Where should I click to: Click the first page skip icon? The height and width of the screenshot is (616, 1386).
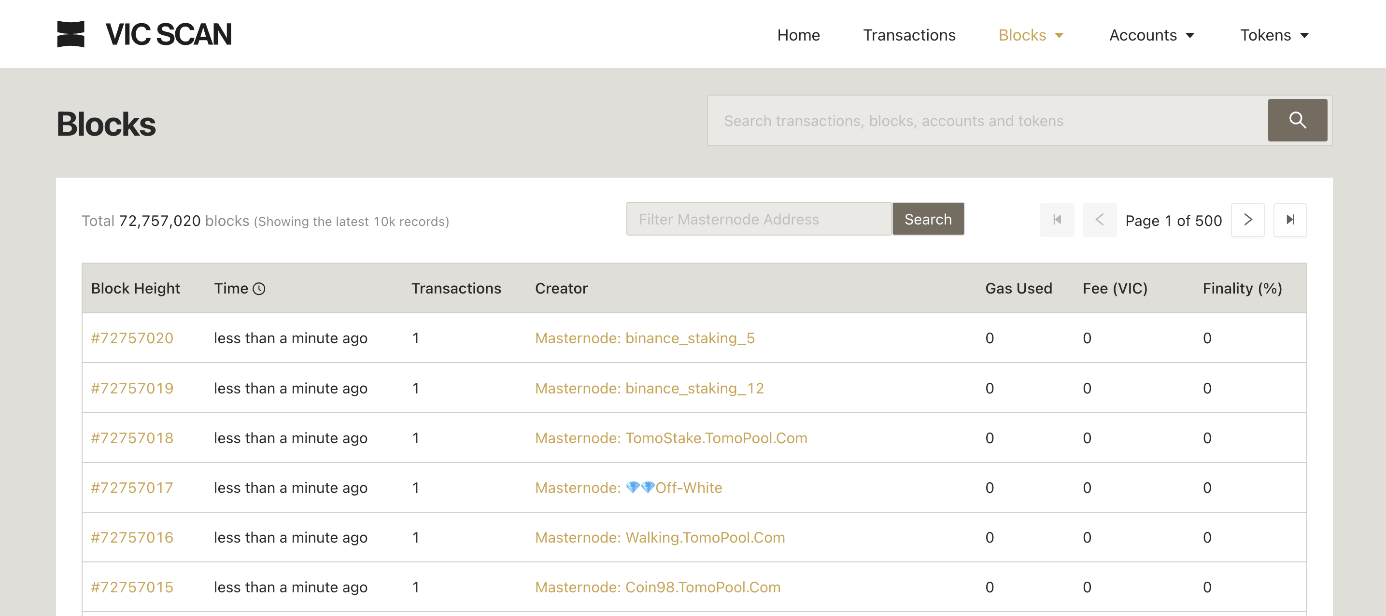coord(1057,220)
